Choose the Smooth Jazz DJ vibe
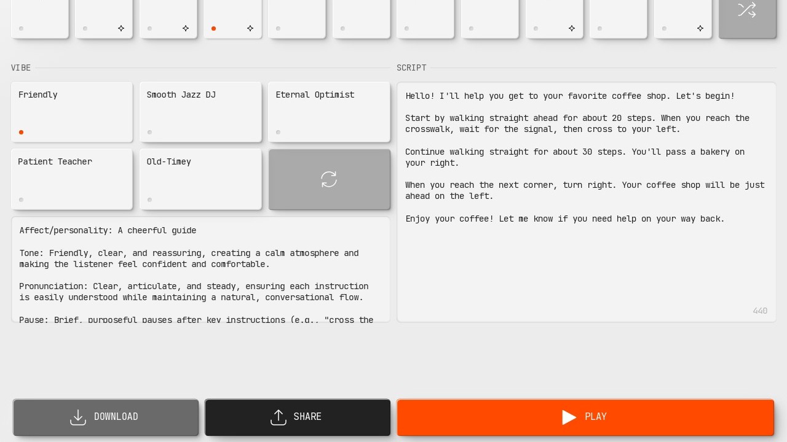The width and height of the screenshot is (787, 442). (x=200, y=112)
